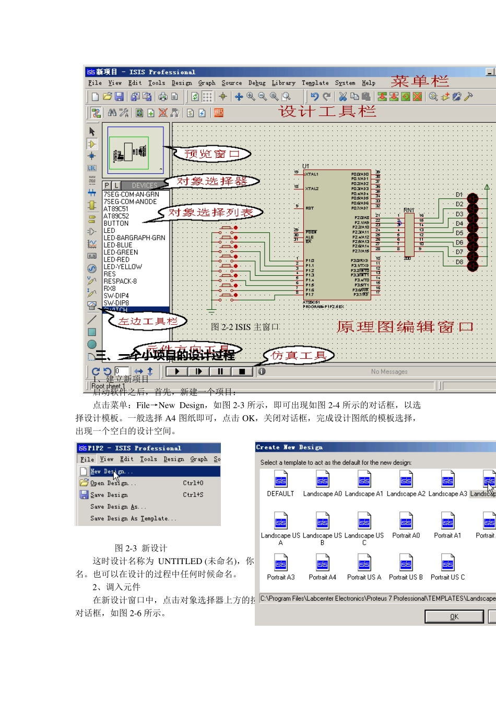Select AT89C51 in the device list

(x=116, y=209)
